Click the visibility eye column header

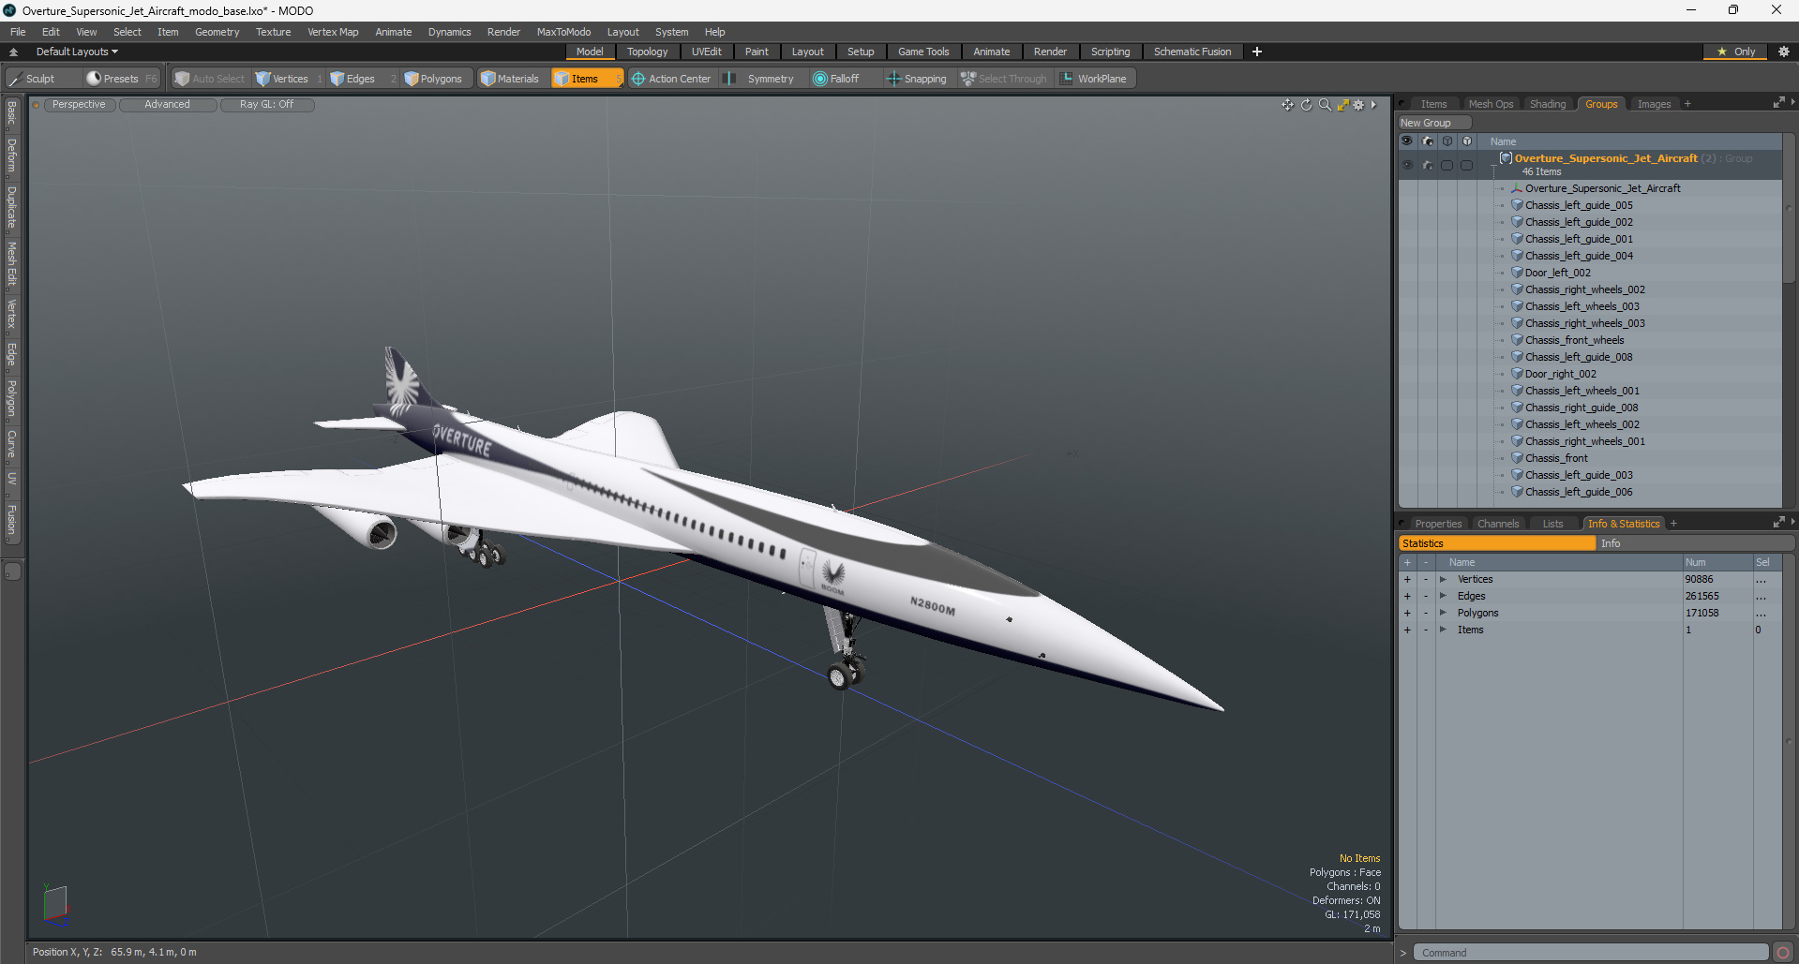point(1407,141)
